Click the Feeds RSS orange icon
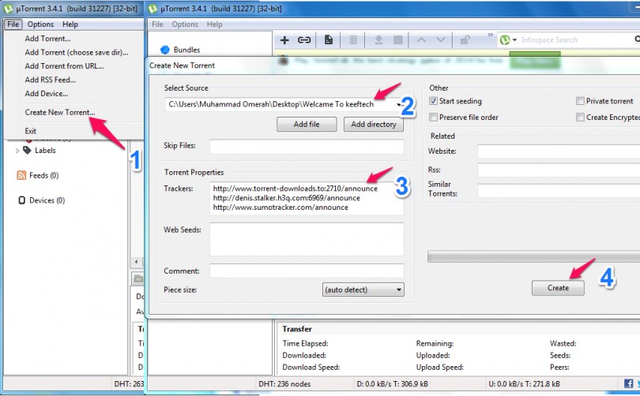 21,175
